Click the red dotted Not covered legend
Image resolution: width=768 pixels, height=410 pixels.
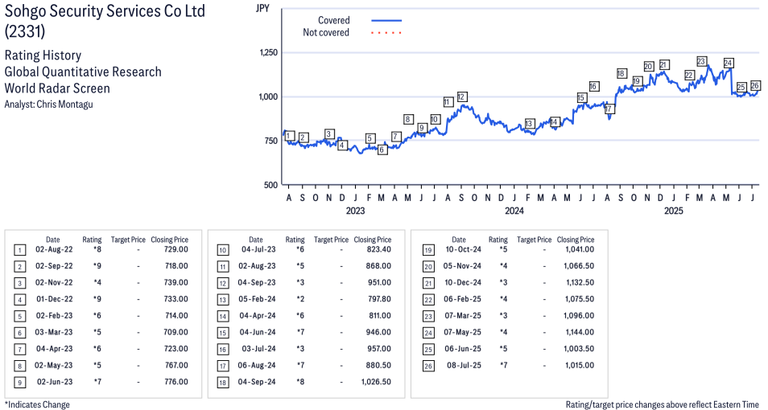tap(386, 33)
